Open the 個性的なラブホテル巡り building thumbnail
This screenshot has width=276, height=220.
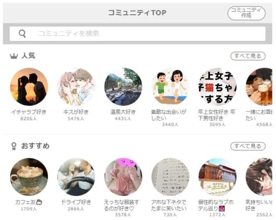(x=218, y=177)
